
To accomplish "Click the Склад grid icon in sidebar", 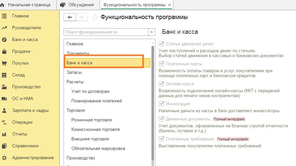I will pyautogui.click(x=4, y=75).
